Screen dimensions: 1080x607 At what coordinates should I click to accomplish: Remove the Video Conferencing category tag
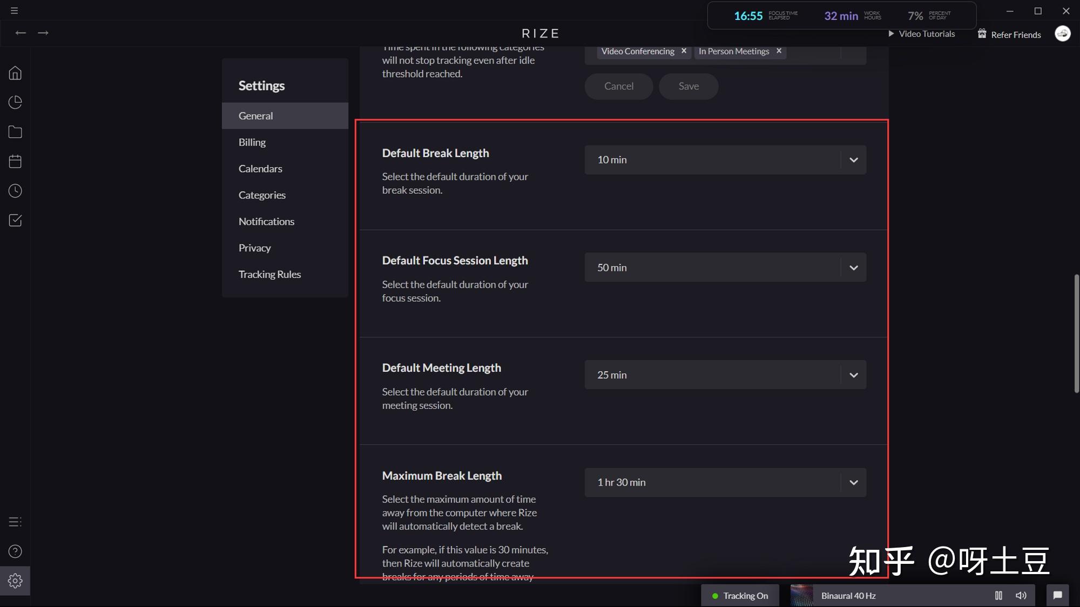684,51
